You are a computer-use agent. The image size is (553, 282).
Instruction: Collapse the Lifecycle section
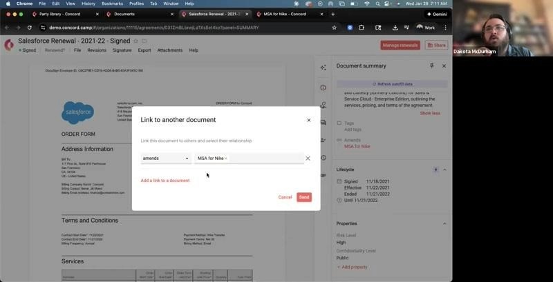point(444,170)
